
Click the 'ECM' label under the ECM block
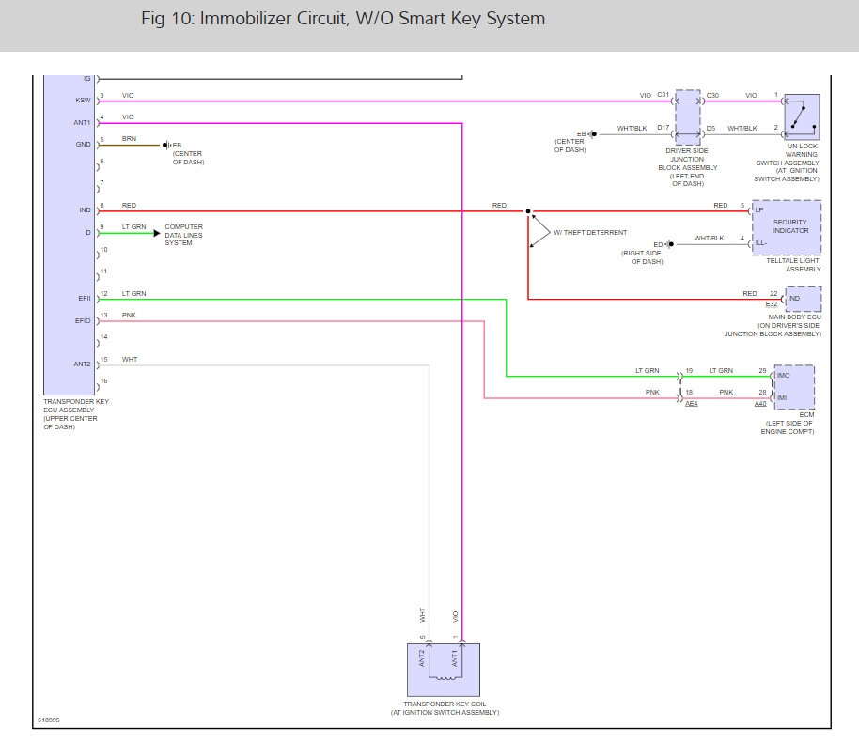point(806,415)
